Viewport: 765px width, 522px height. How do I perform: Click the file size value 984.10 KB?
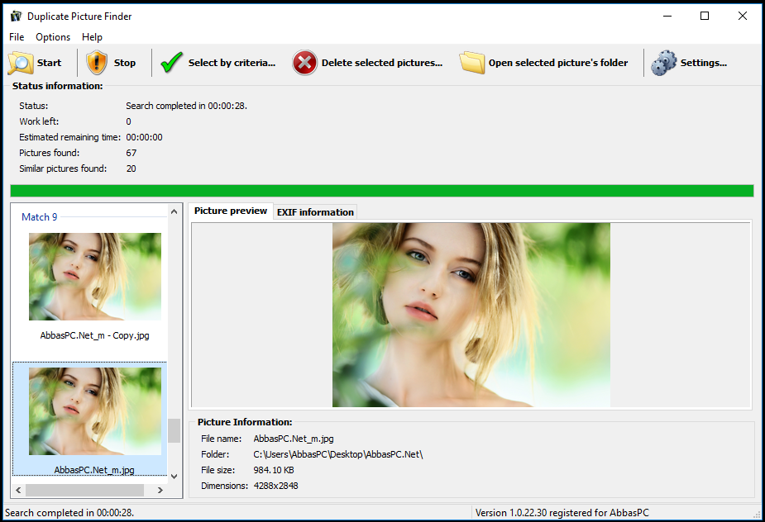[274, 470]
